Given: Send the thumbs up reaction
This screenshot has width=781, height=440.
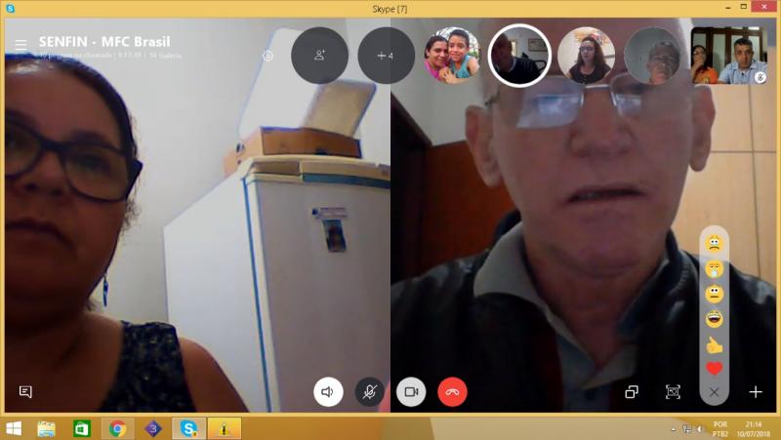Looking at the screenshot, I should (714, 343).
